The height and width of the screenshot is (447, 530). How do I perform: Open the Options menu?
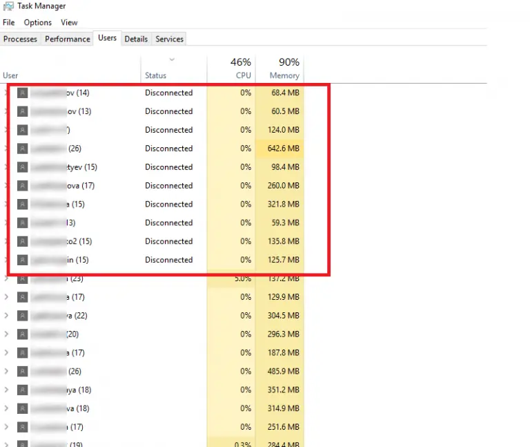click(x=37, y=22)
